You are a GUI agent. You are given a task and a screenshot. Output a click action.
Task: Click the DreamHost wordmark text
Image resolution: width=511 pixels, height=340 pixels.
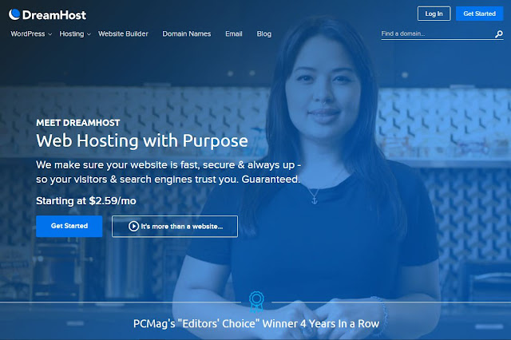click(x=54, y=15)
